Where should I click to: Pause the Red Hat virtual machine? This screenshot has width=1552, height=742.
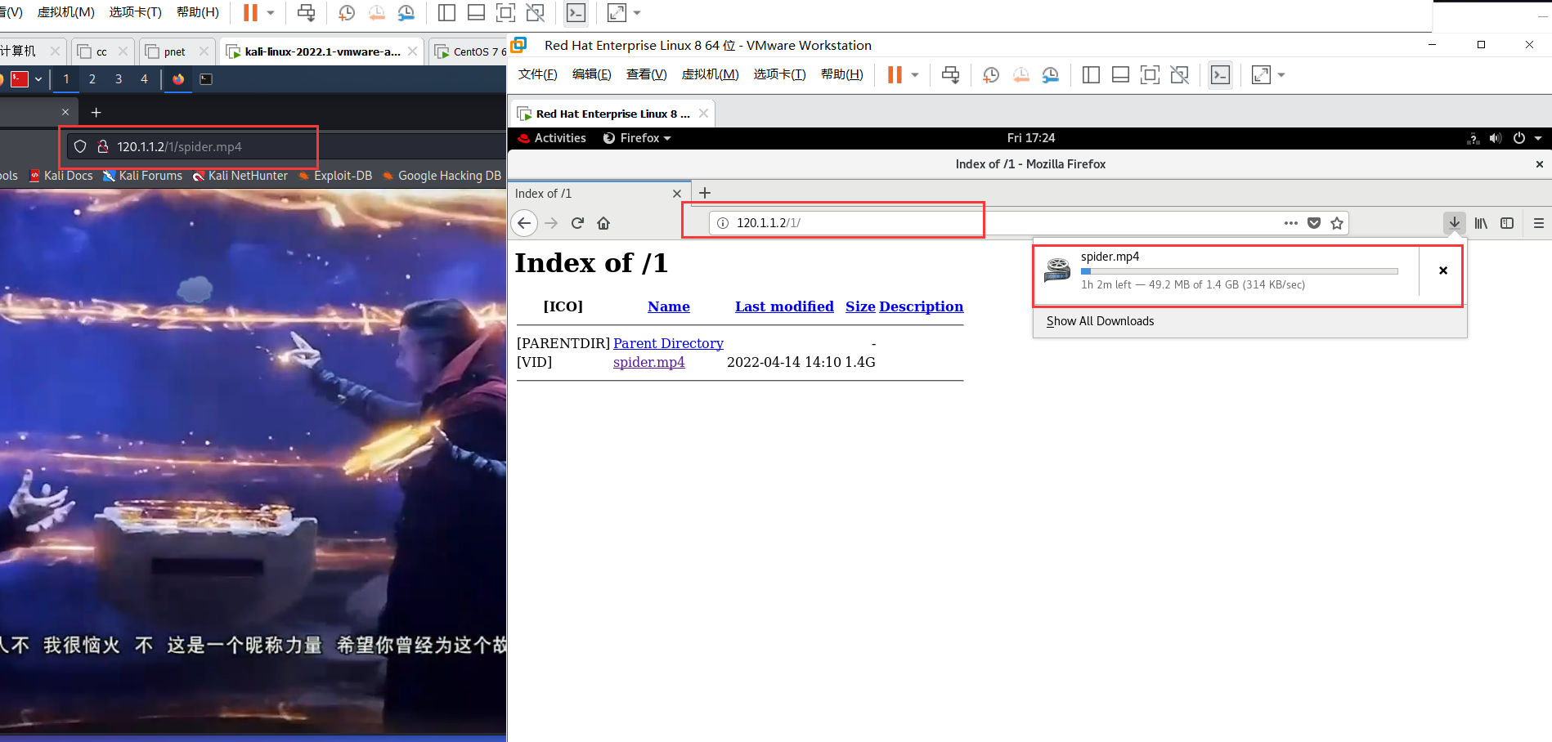pyautogui.click(x=895, y=75)
